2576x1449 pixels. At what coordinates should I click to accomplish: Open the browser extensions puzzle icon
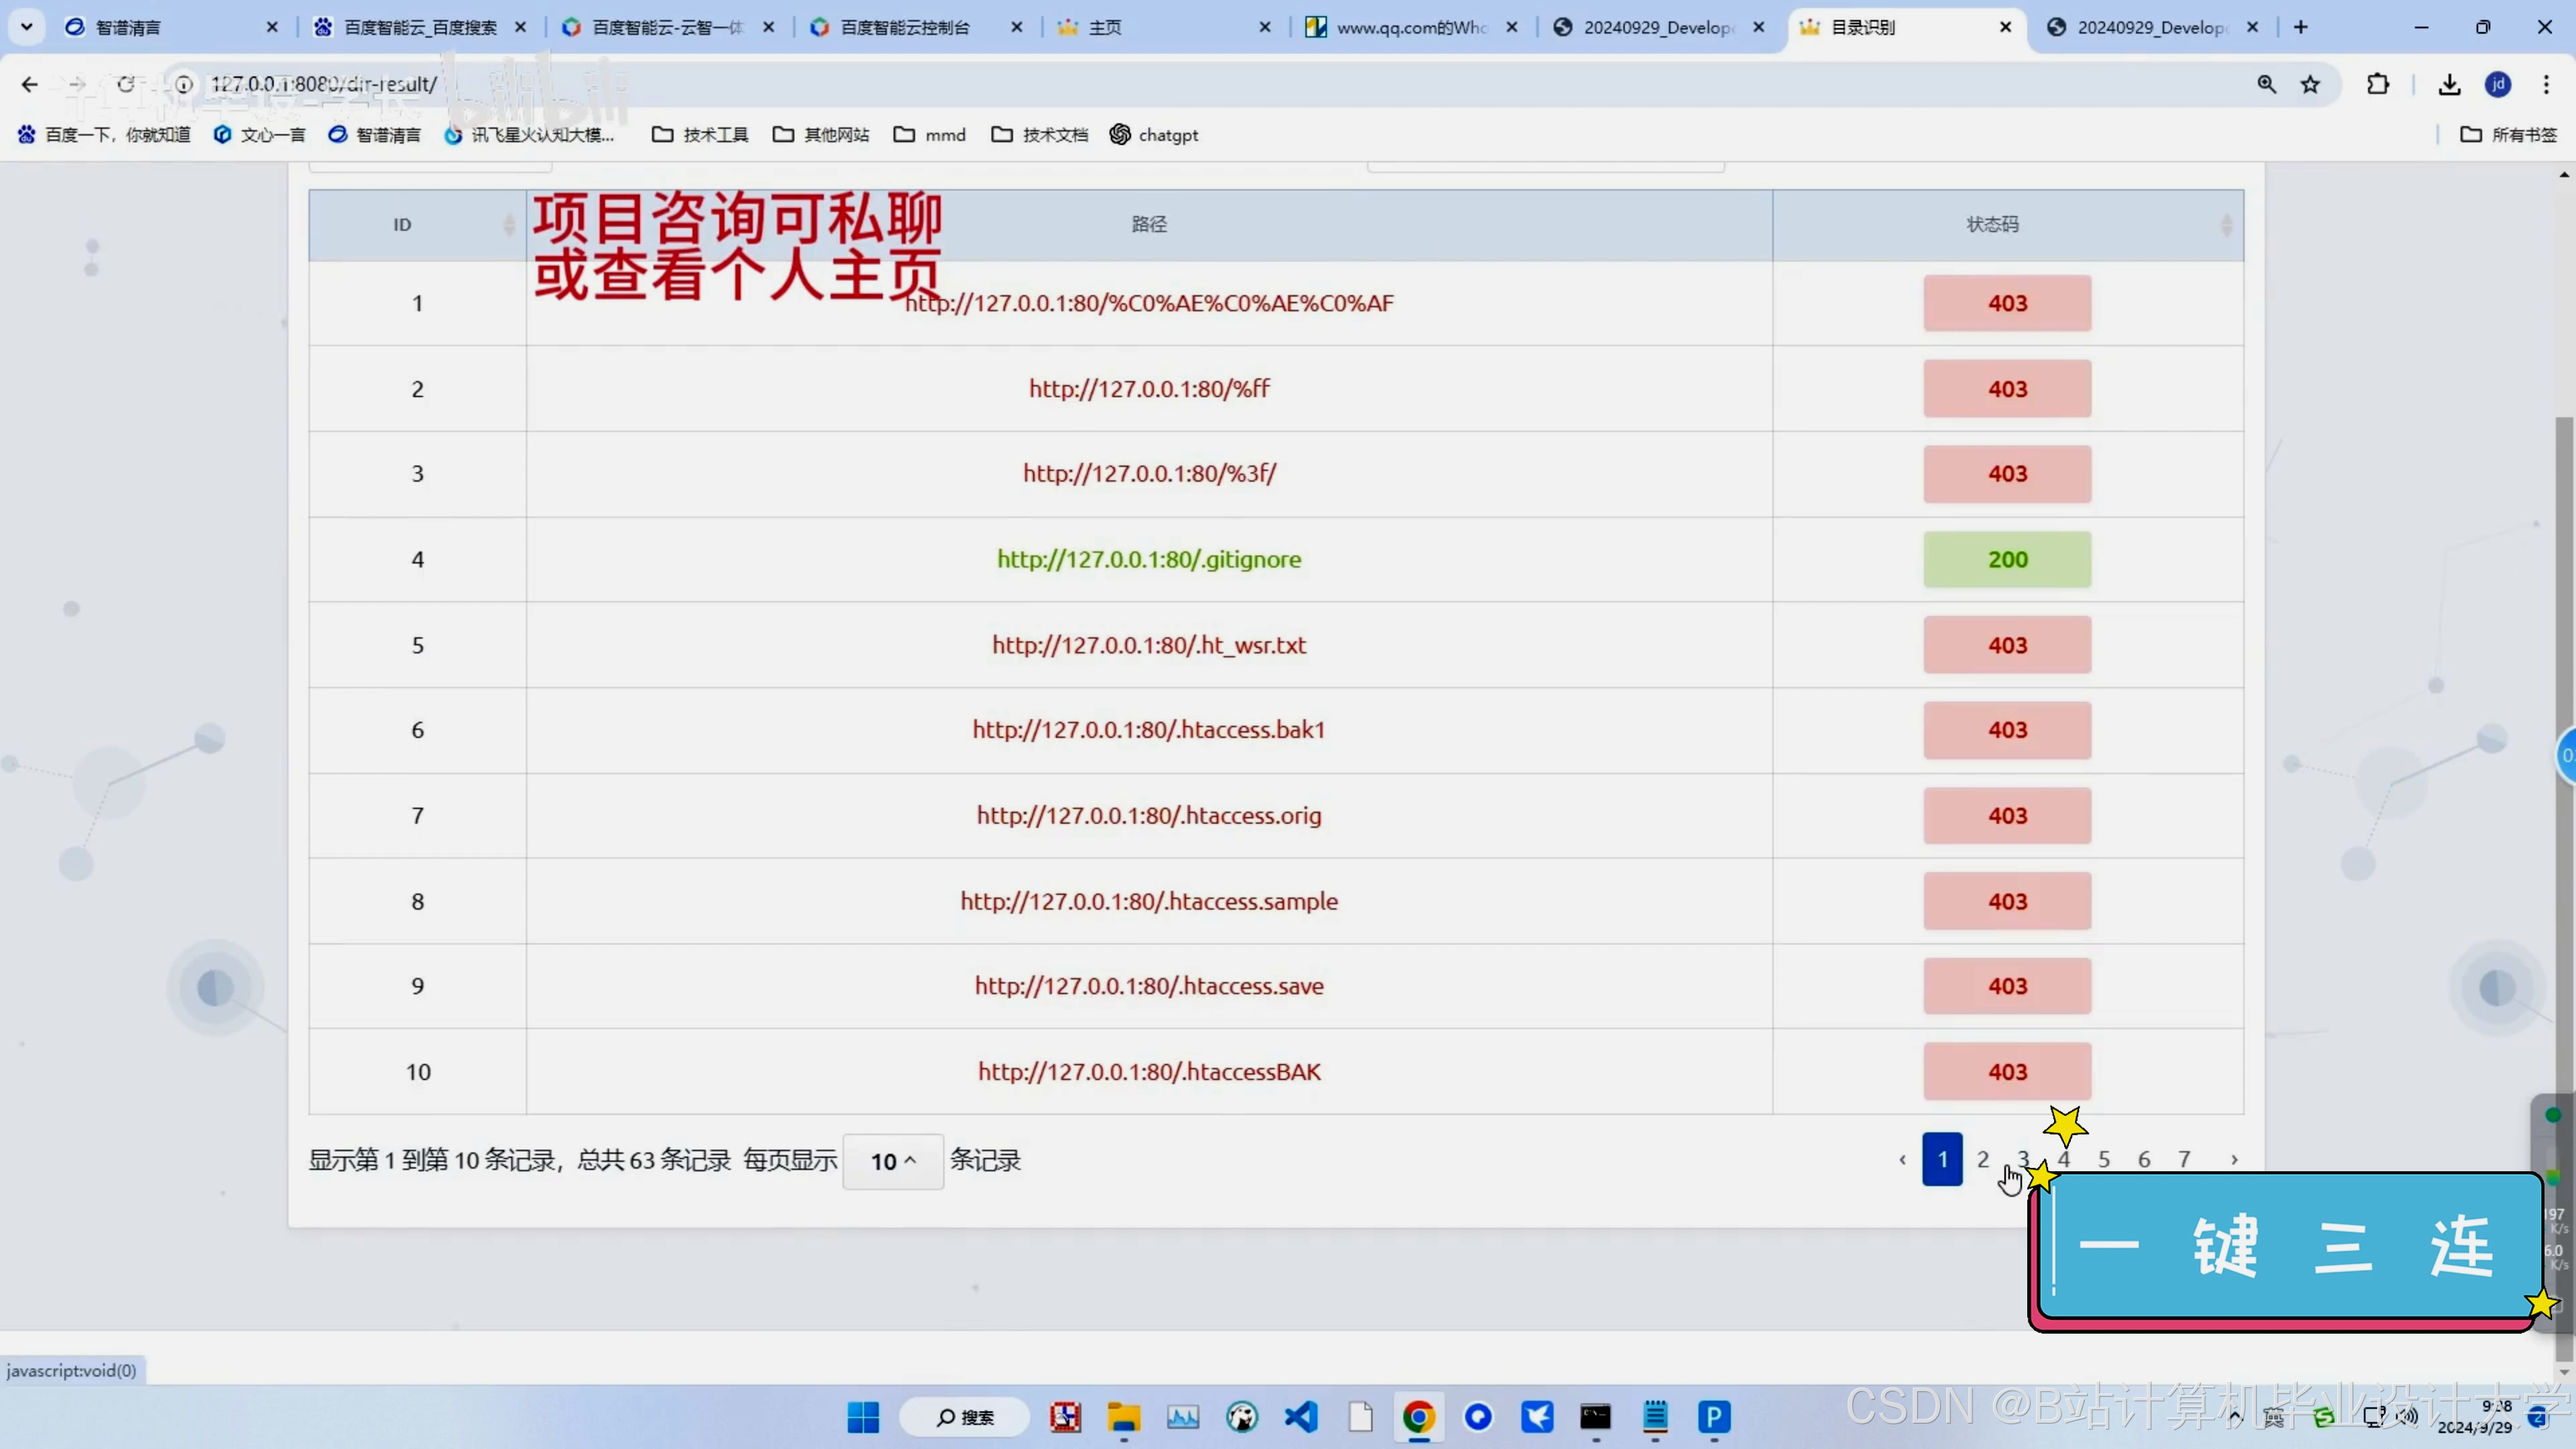[x=2378, y=85]
